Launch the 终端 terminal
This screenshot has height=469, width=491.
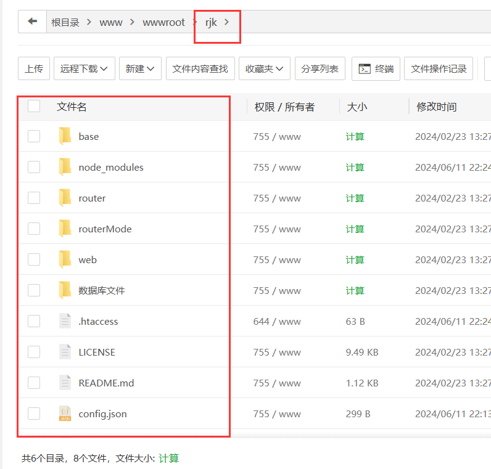pyautogui.click(x=376, y=68)
